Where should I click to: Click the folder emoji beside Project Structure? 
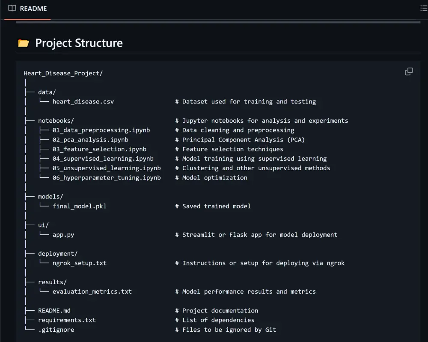24,43
